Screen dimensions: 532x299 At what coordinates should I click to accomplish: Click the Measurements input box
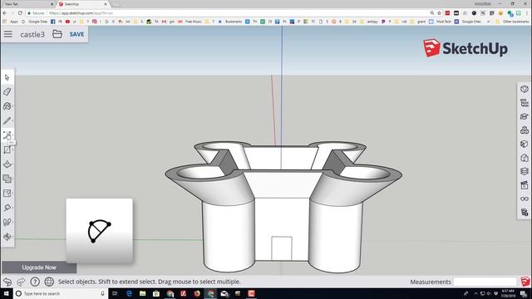click(485, 282)
